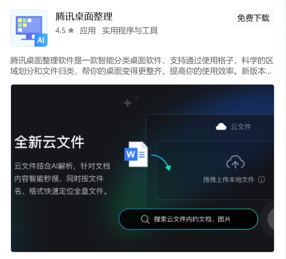Click the gray circular control at preview edge
Image resolution: width=286 pixels, height=259 pixels.
pos(271,219)
